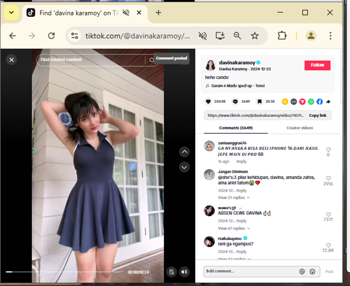Like the Jangan Diminum comment

(x=328, y=178)
